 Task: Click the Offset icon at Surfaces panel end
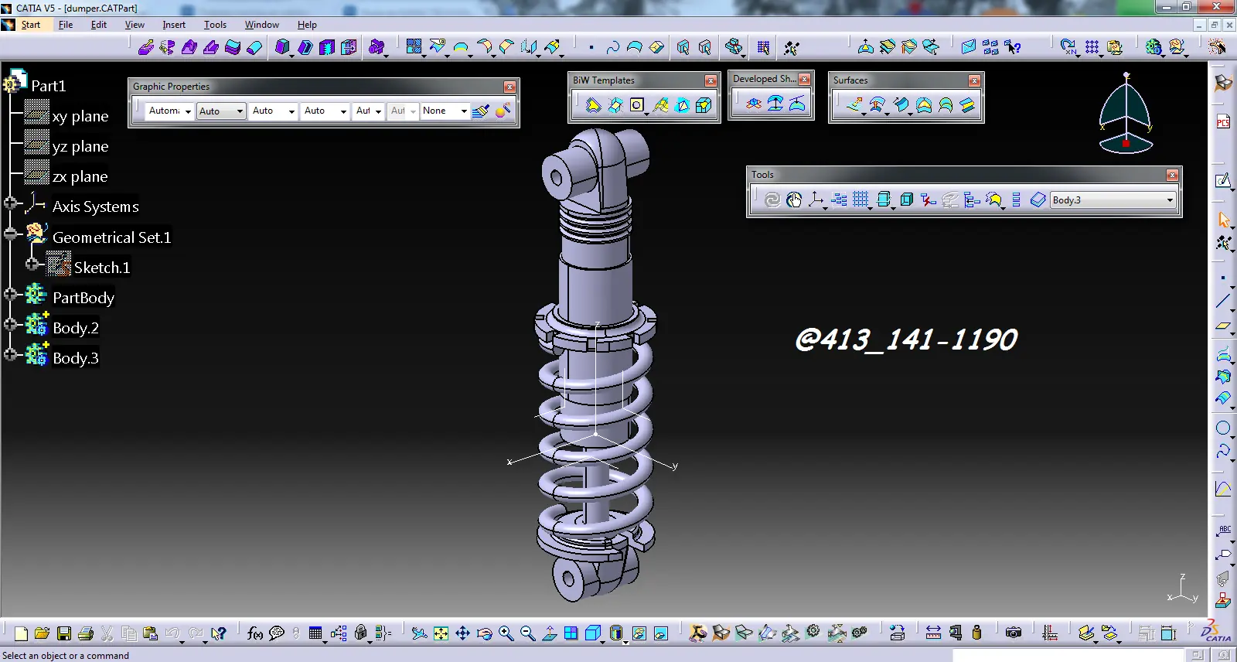coord(967,104)
